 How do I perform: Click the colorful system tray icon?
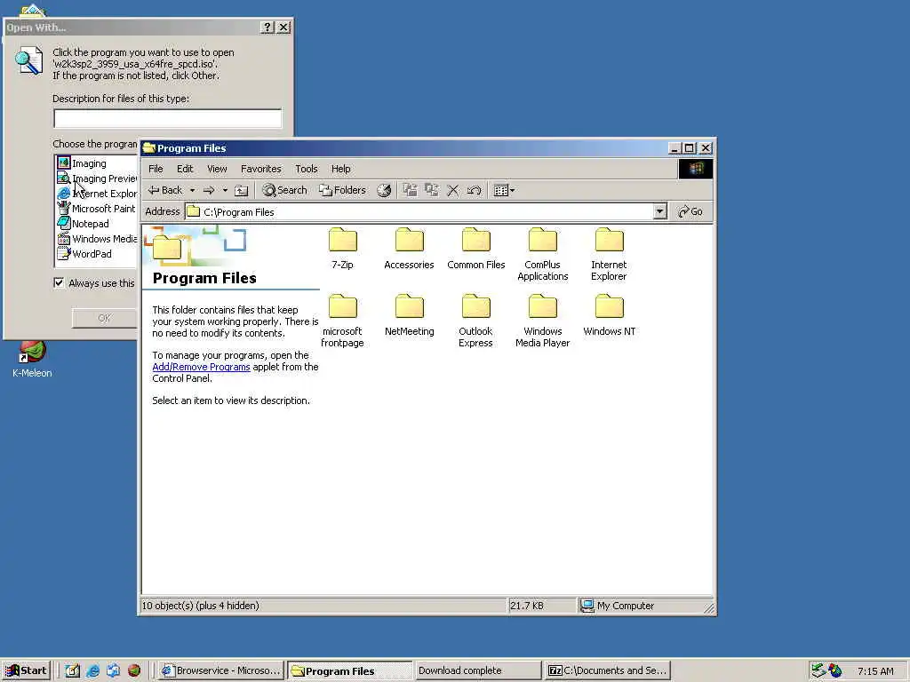[x=835, y=670]
